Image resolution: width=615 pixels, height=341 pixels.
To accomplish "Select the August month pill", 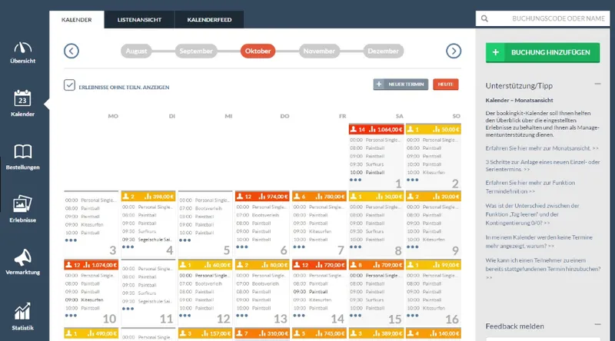I will (136, 51).
